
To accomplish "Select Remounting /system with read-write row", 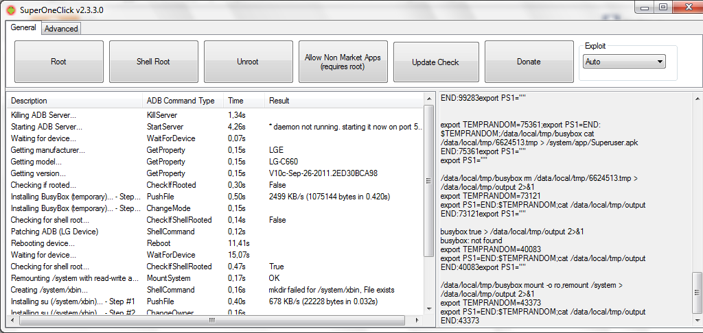I will tap(215, 278).
